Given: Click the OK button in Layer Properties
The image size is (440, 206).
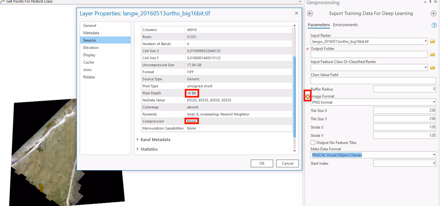Looking at the screenshot, I should tap(262, 163).
